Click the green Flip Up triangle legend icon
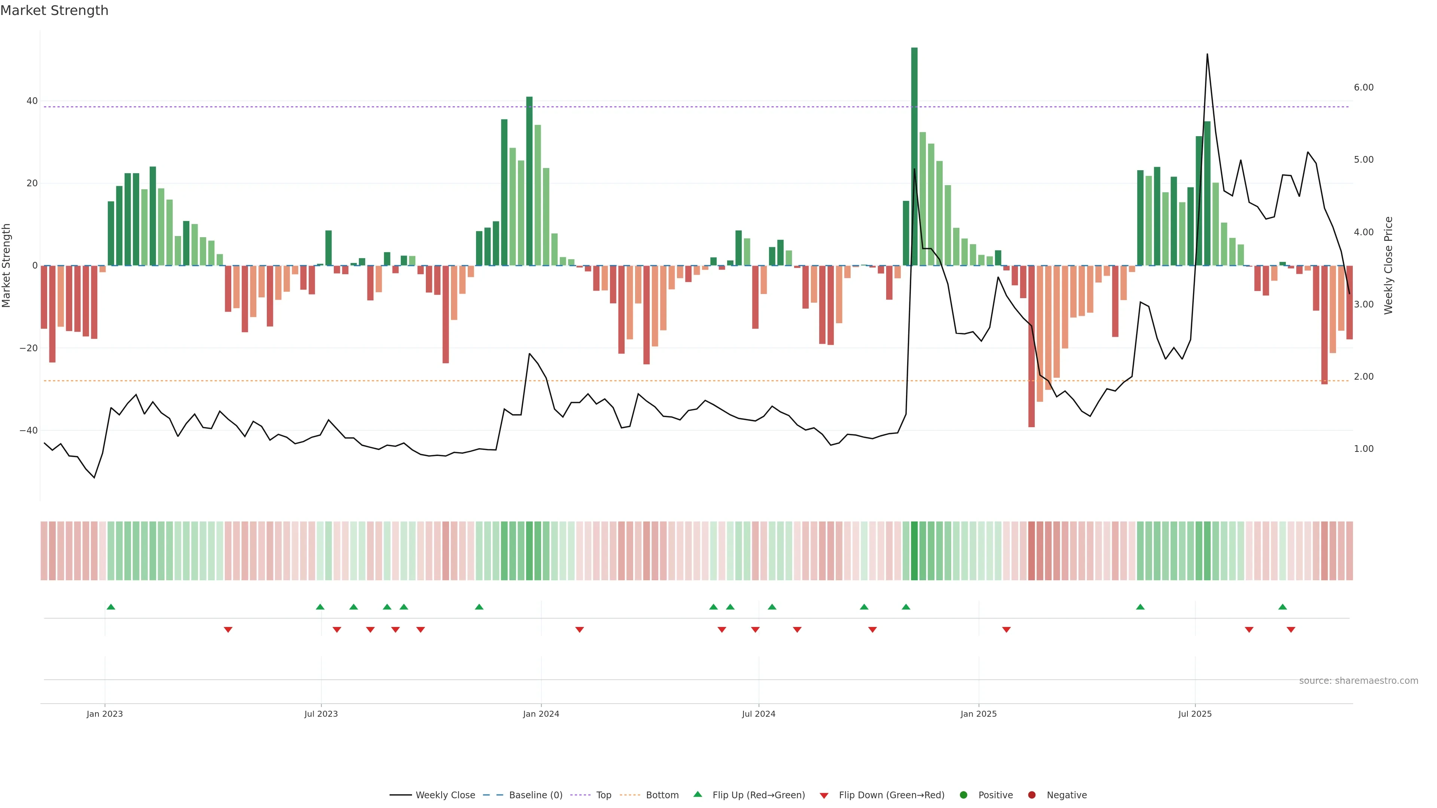 (x=697, y=794)
